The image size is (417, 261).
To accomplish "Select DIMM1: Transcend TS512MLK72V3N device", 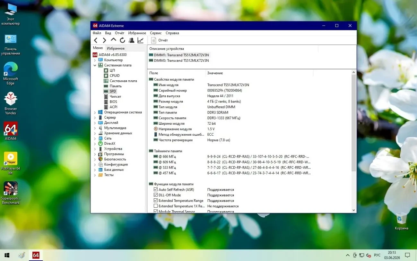I will tap(179, 55).
